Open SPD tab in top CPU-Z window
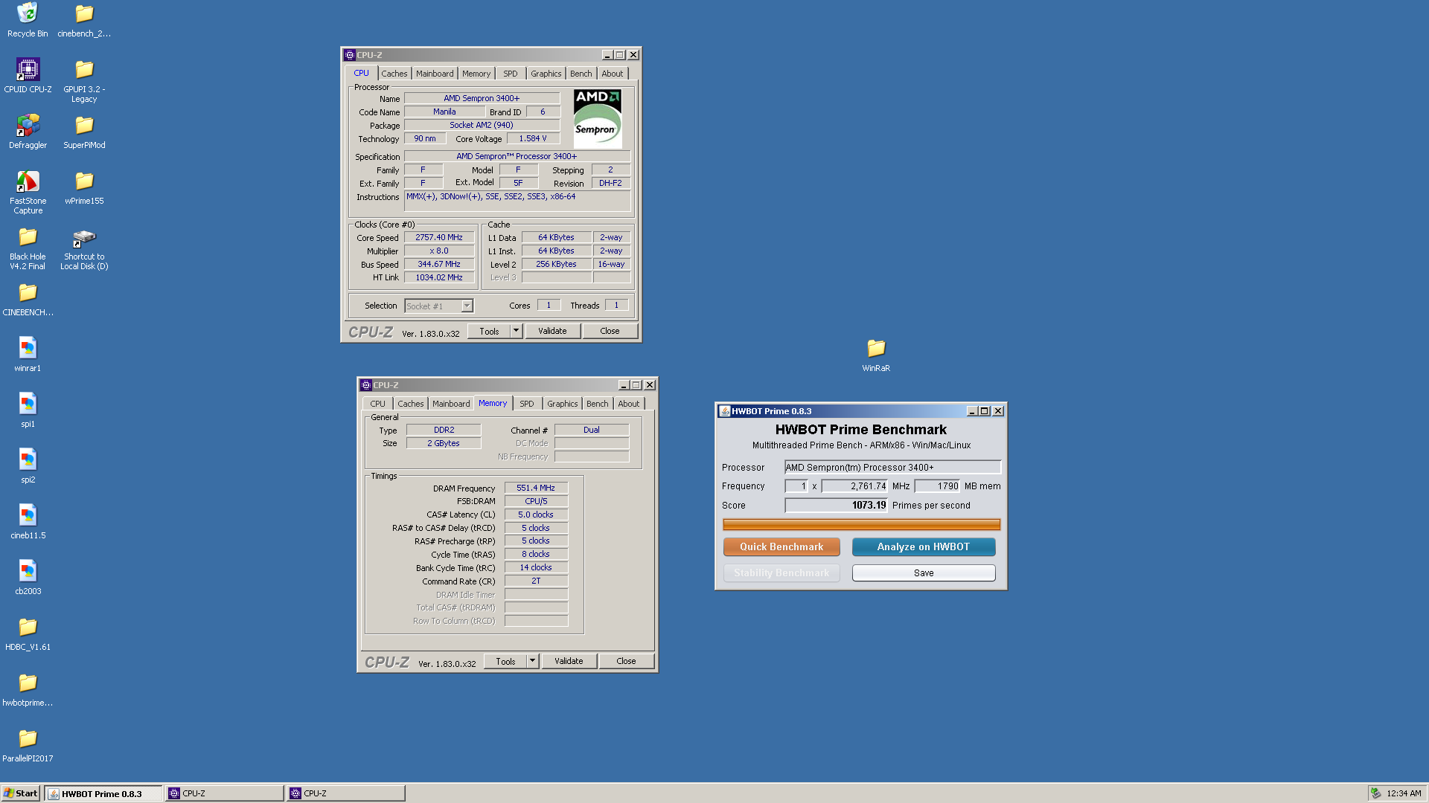Screen dimensions: 1429x803 pos(511,74)
